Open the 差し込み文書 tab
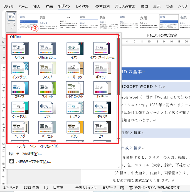This screenshot has height=192, width=190. coord(125,6)
